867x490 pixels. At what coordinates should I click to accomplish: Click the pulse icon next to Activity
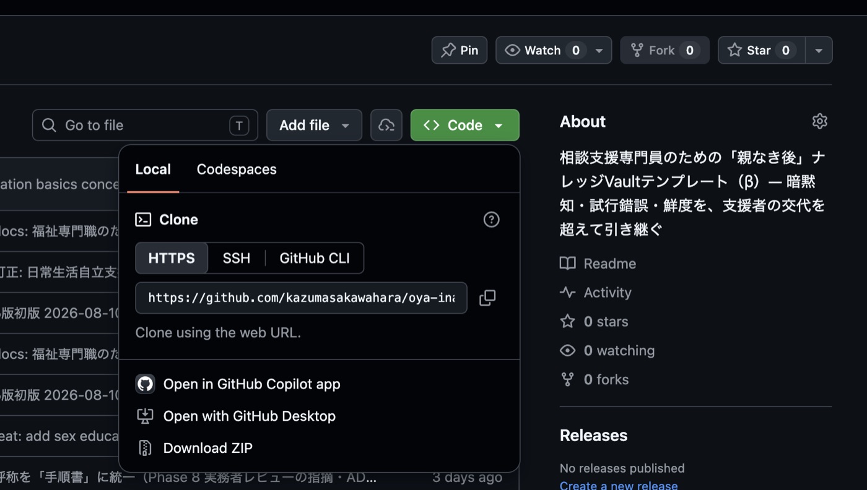(567, 293)
